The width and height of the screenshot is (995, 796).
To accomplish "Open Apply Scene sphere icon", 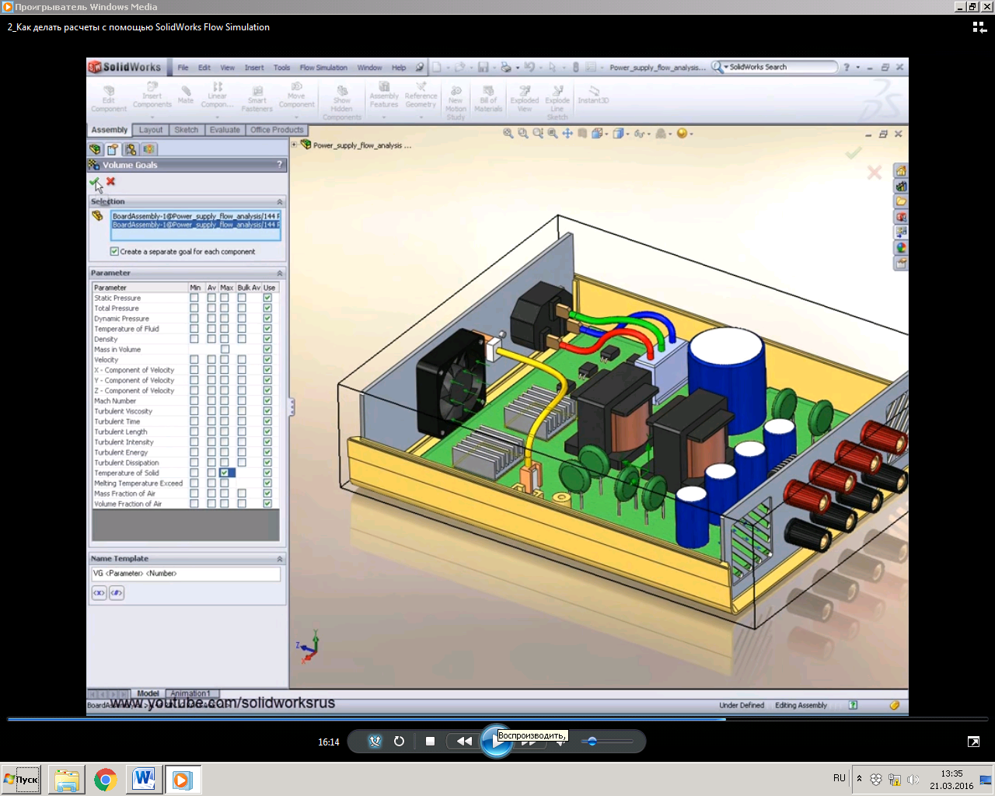I will coord(682,134).
